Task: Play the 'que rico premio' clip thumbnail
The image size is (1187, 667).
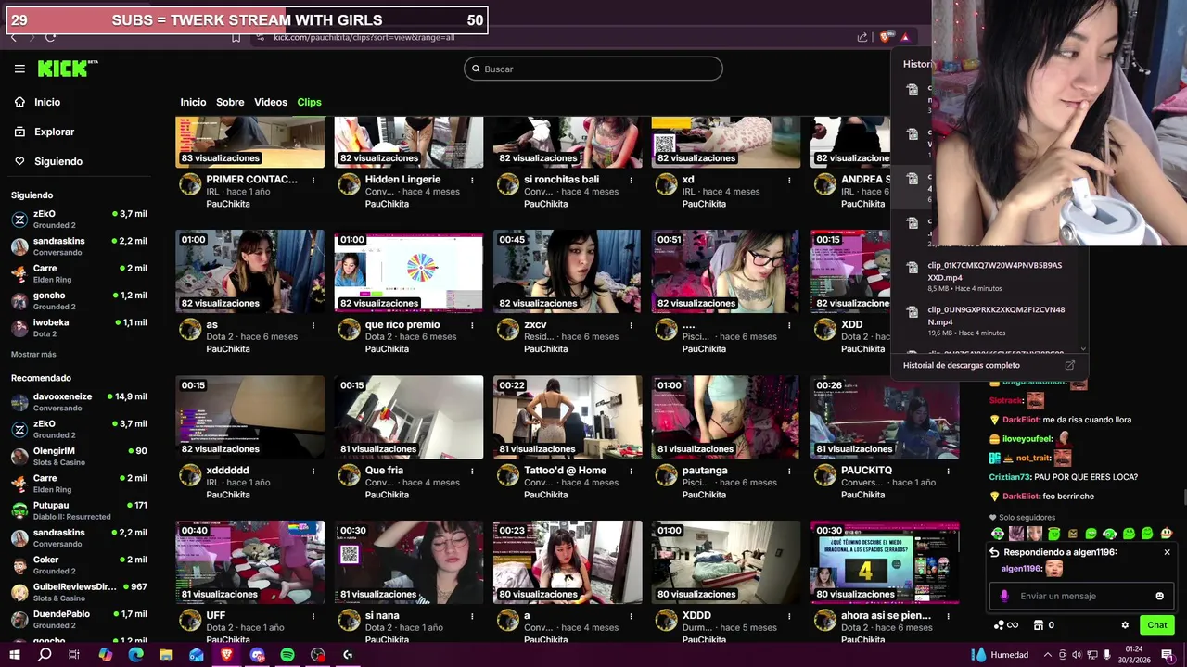Action: click(409, 271)
